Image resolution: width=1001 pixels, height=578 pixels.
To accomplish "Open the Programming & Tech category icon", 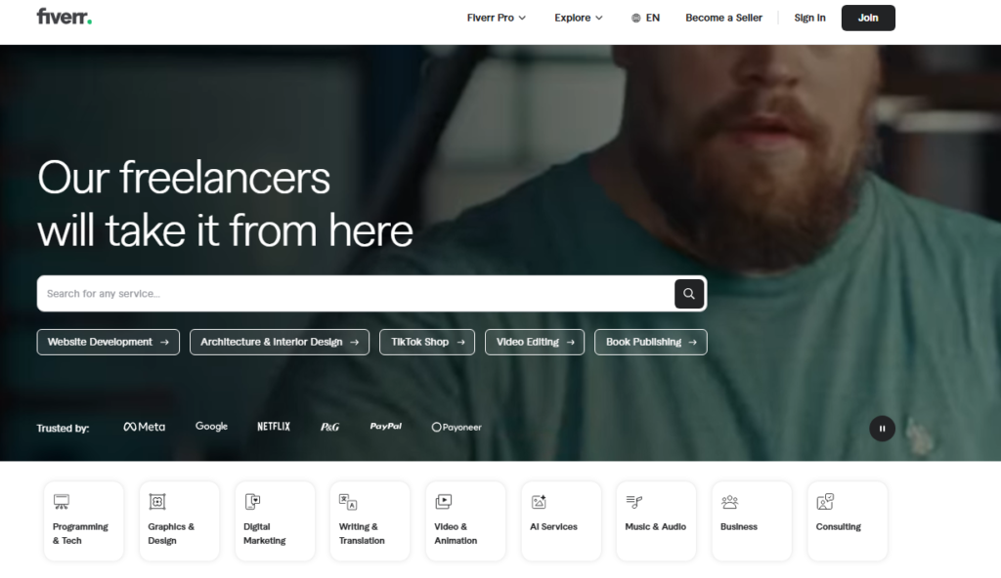I will point(62,502).
